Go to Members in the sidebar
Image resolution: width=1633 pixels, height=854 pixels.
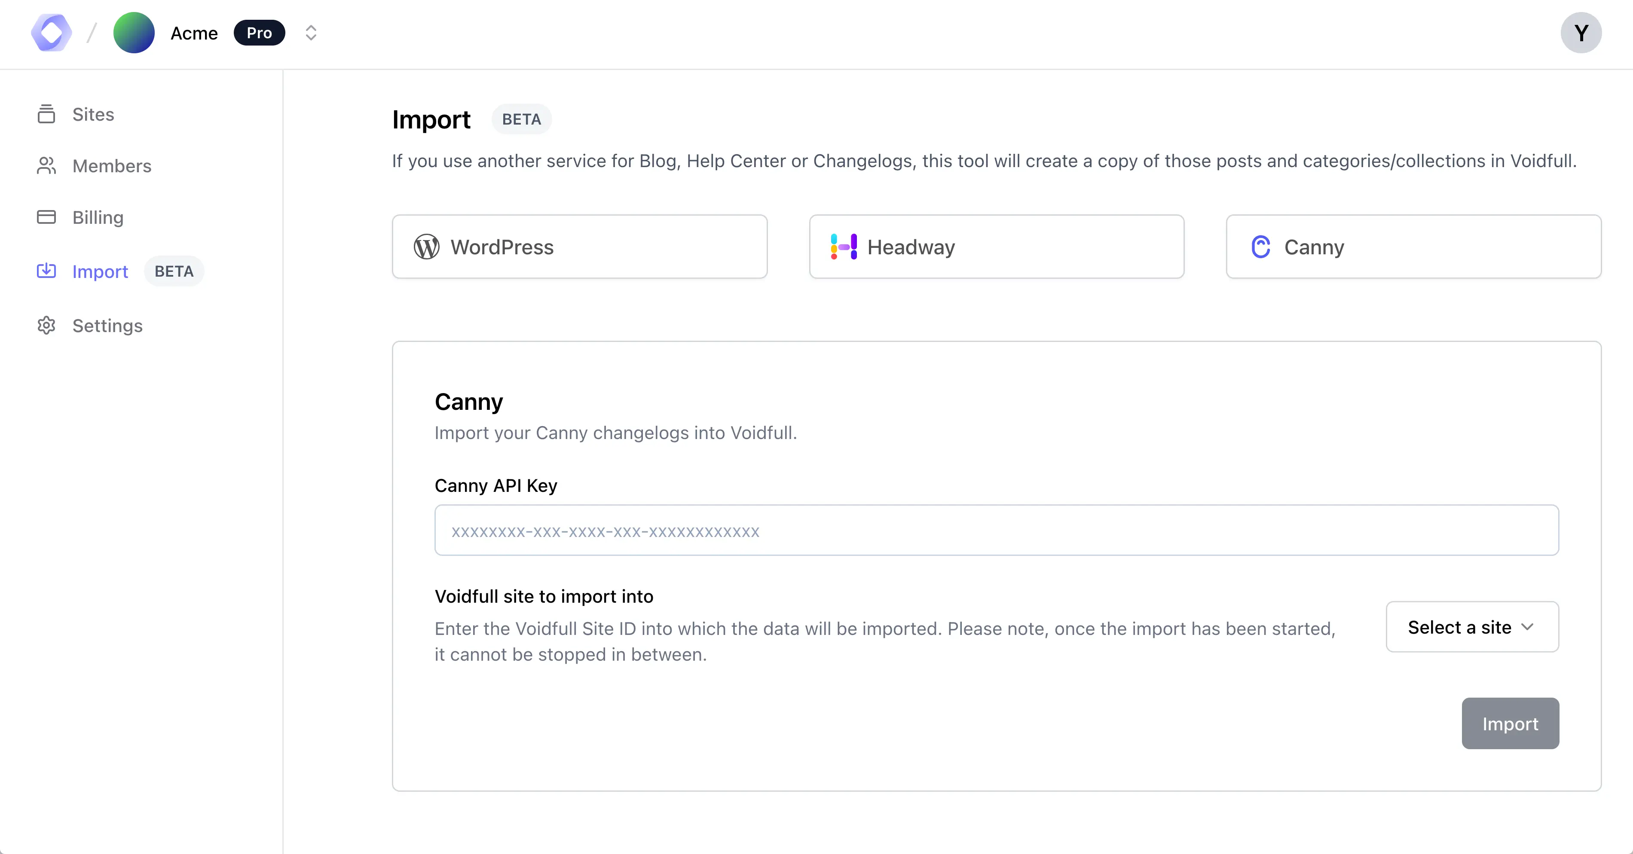(112, 166)
